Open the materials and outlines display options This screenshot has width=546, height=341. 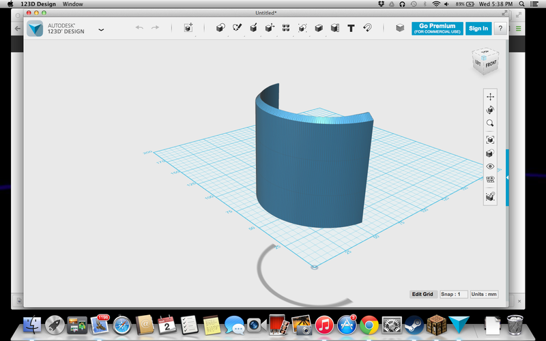(490, 153)
